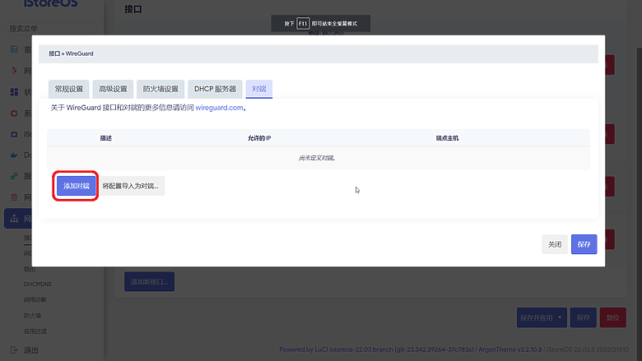Click the 端点主机 column header
This screenshot has width=642, height=361.
447,138
